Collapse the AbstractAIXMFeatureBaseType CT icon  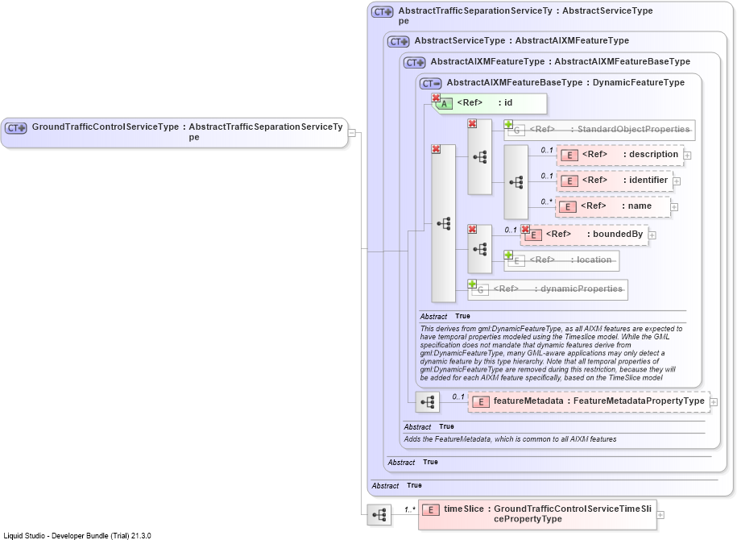[430, 84]
